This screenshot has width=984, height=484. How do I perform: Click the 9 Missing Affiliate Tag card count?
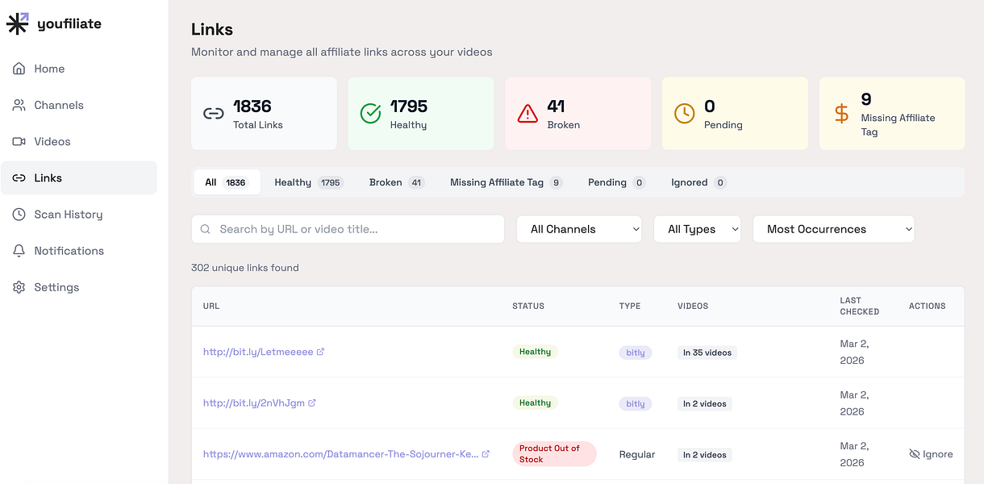click(x=866, y=99)
